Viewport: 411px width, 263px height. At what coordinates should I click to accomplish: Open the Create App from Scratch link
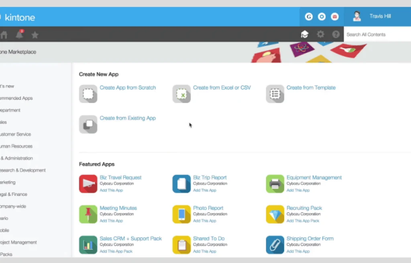click(x=128, y=88)
